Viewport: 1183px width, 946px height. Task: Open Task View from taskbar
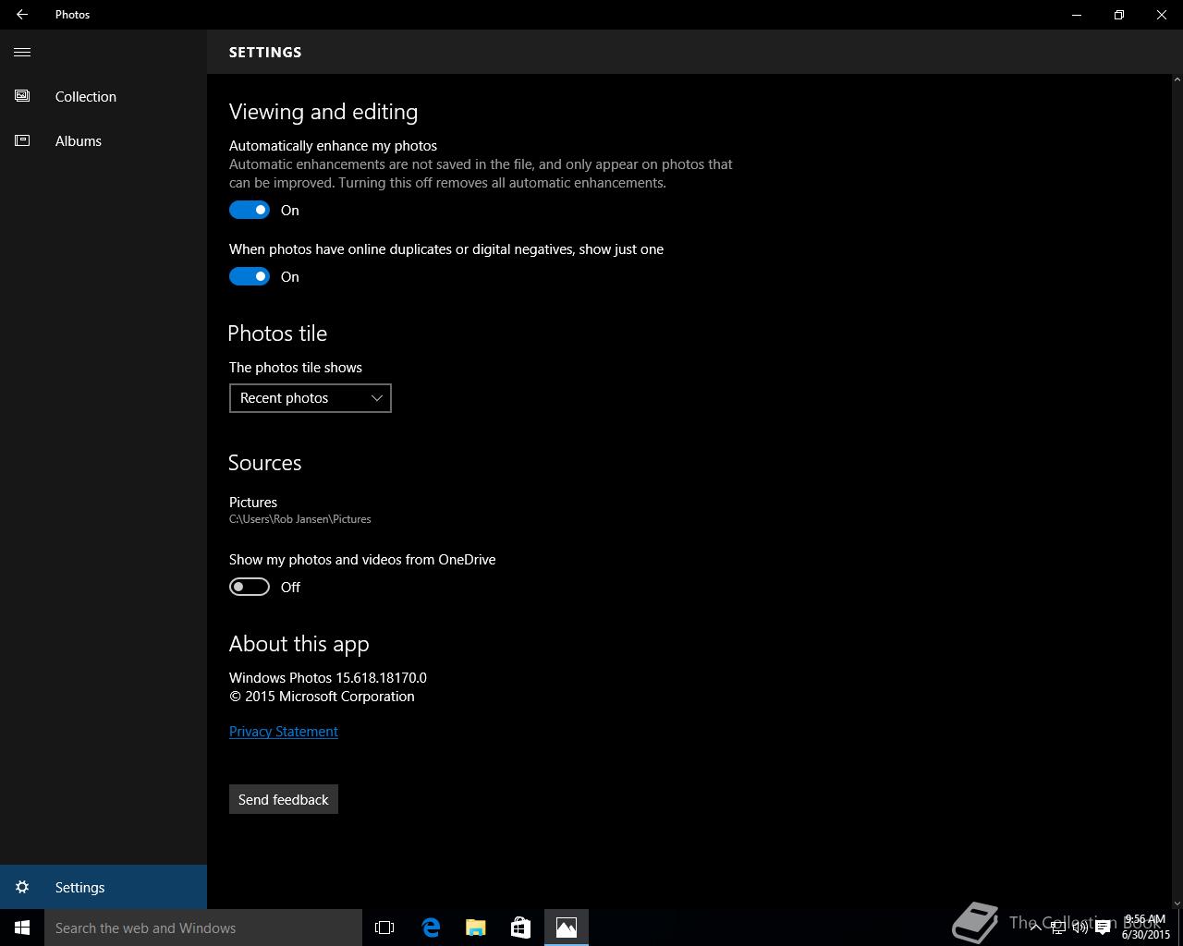[384, 928]
